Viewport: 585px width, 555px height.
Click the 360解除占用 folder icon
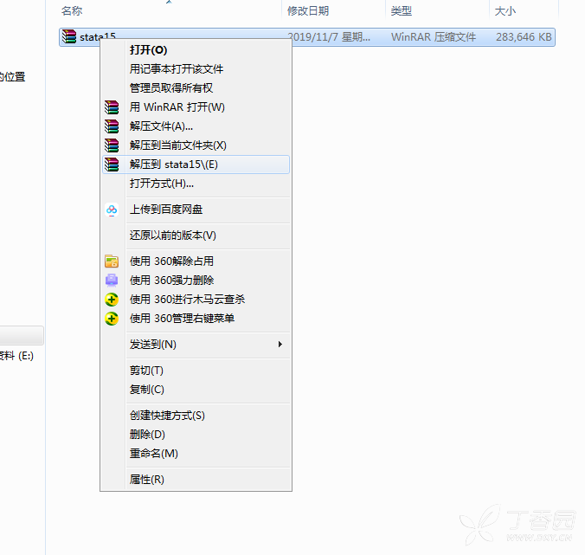(111, 261)
